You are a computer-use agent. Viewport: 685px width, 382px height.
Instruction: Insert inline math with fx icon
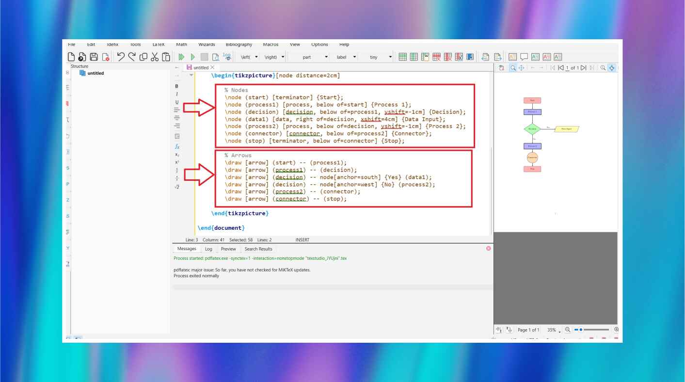click(177, 146)
